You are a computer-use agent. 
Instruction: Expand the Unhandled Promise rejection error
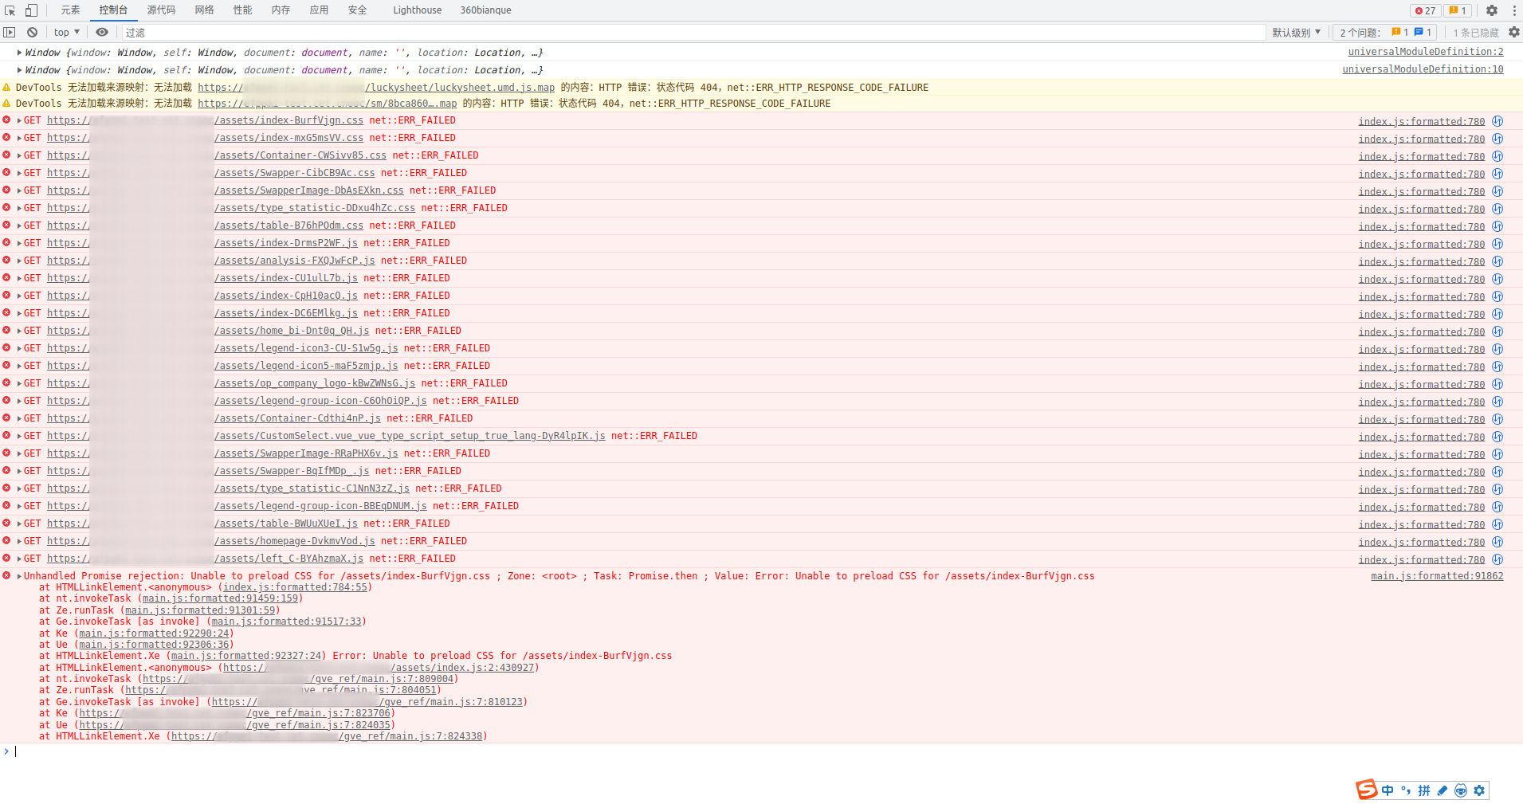pyautogui.click(x=19, y=576)
